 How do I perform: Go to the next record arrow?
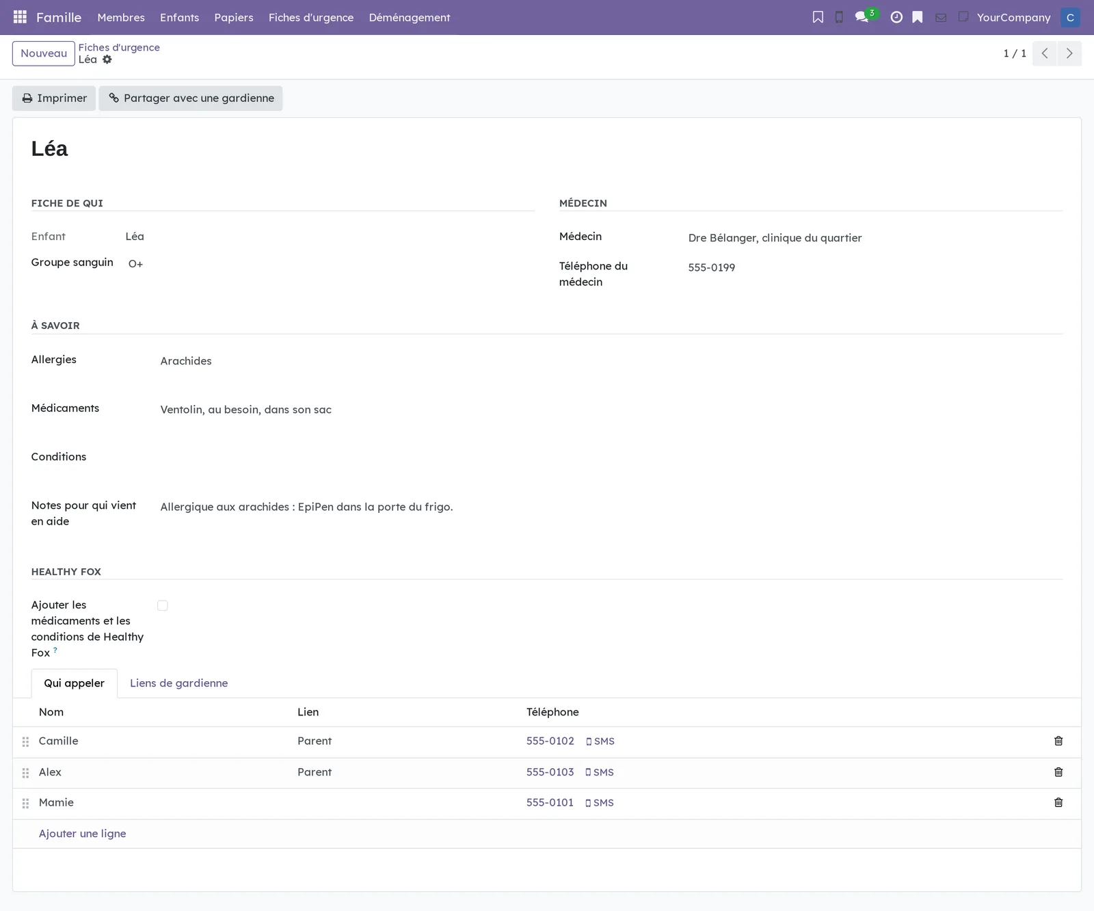(x=1069, y=53)
